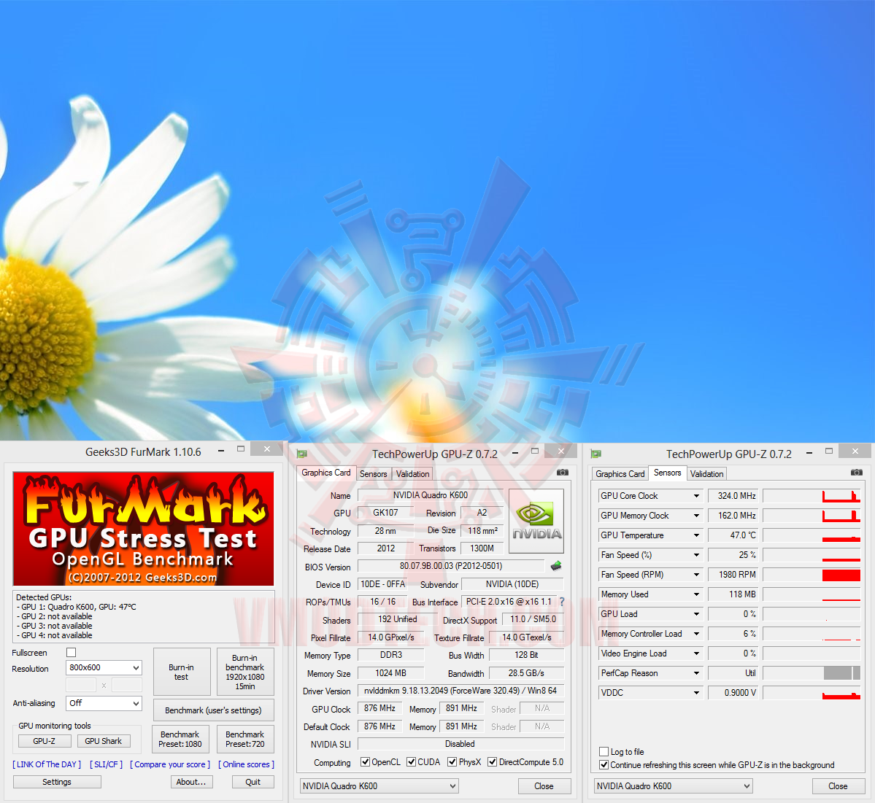This screenshot has width=875, height=803.
Task: Open the Anti-aliasing dropdown set to Off
Action: [x=104, y=703]
